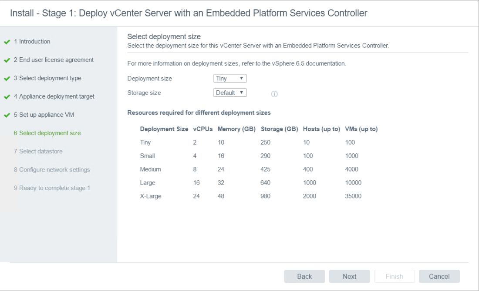Expand the Storage size dropdown

click(230, 93)
